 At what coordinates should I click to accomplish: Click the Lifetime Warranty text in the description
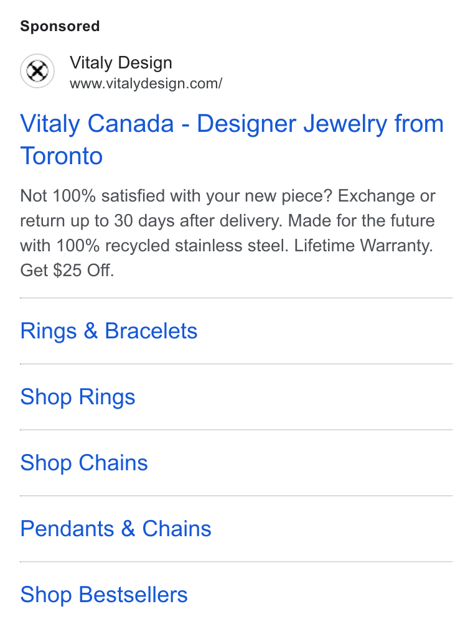pos(363,246)
